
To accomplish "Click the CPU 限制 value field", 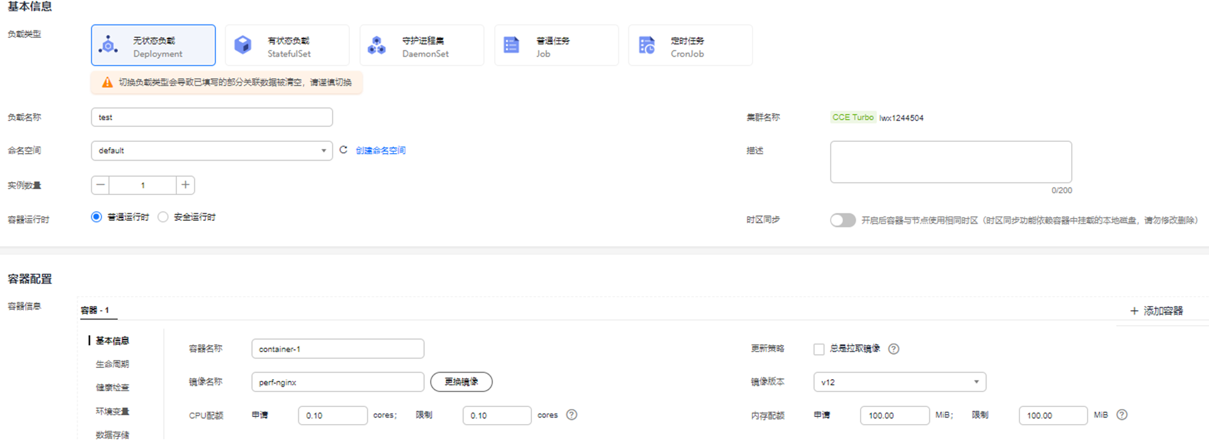I will [x=497, y=415].
